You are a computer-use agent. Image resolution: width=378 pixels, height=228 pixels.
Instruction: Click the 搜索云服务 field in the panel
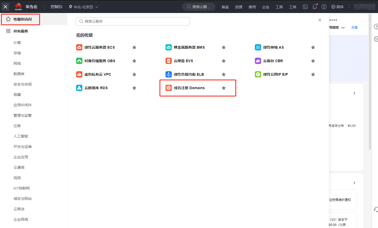[x=133, y=21]
